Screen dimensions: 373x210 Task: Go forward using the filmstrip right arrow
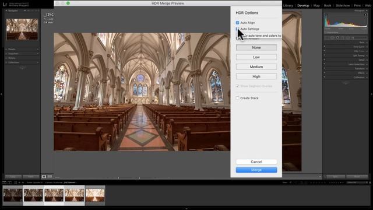tap(23, 183)
